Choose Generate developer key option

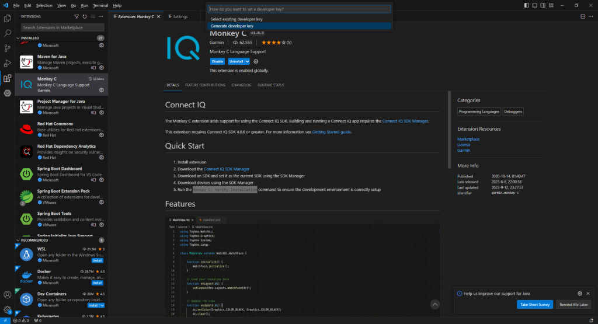coord(300,26)
